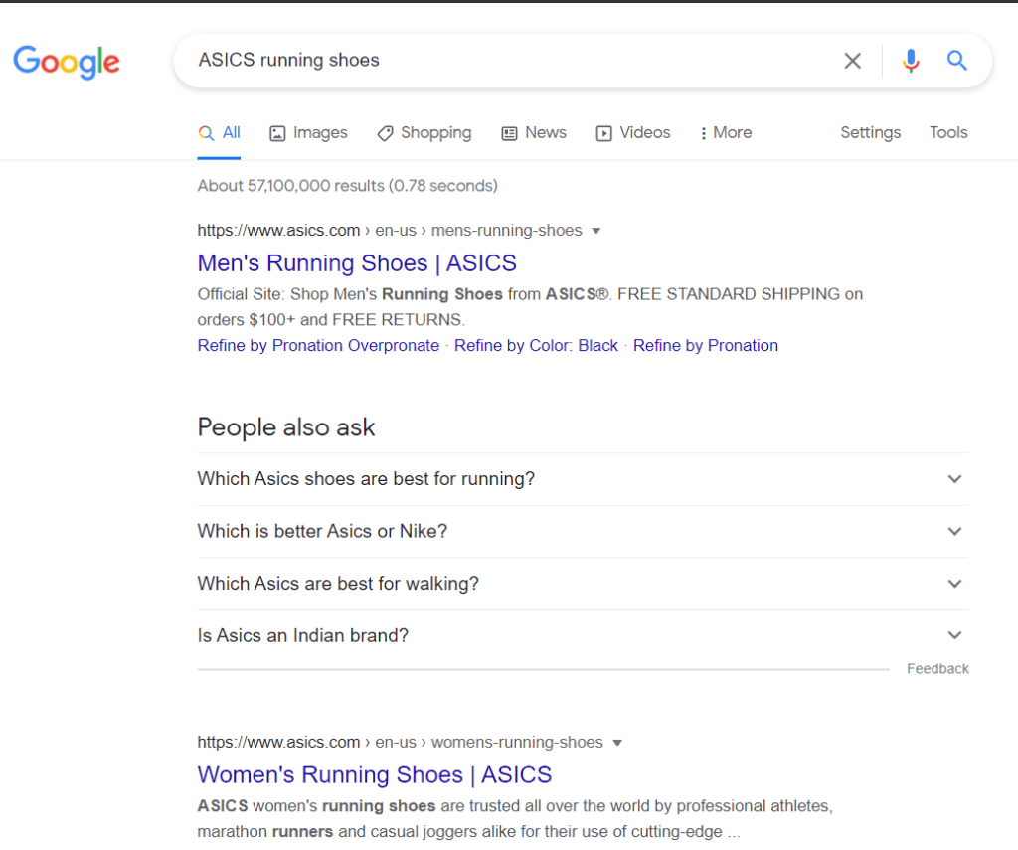Switch to the Images tab
Screen dimensions: 1018x850
308,133
